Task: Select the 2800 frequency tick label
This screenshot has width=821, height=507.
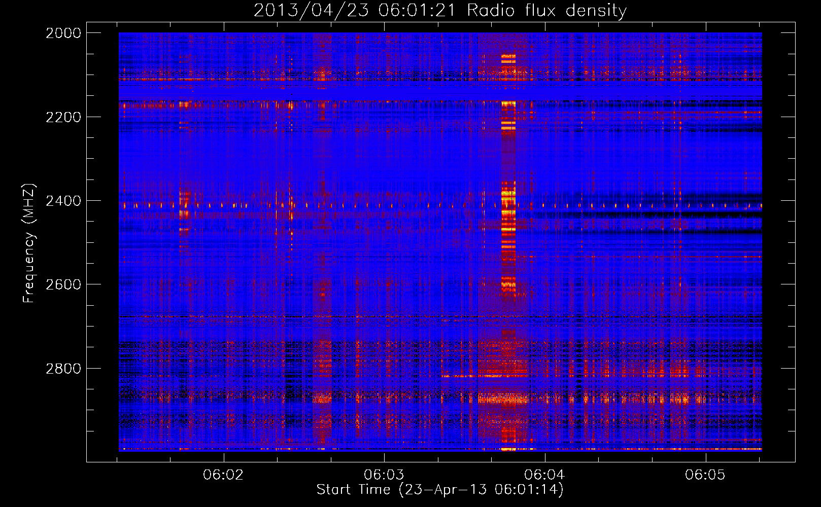Action: coord(63,369)
